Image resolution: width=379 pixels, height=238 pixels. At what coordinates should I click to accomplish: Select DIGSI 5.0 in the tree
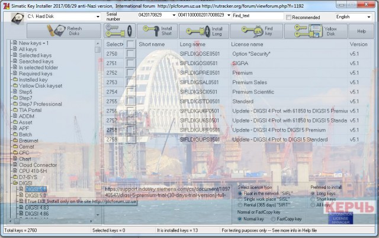36,195
